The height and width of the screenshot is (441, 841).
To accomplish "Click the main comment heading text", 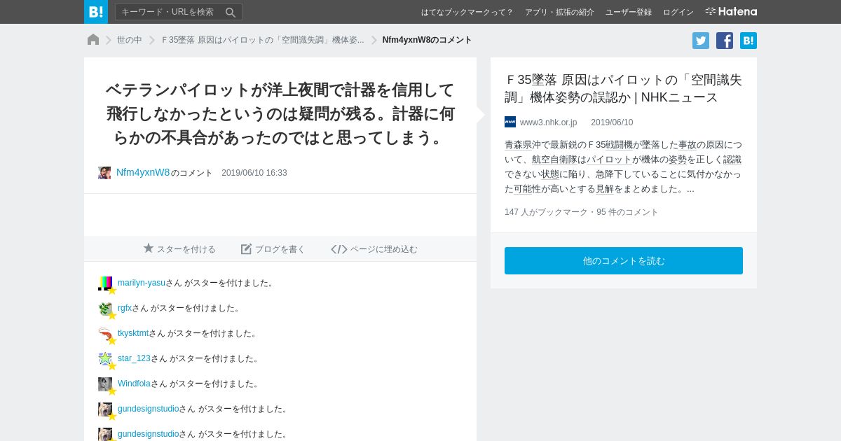I will (x=280, y=113).
